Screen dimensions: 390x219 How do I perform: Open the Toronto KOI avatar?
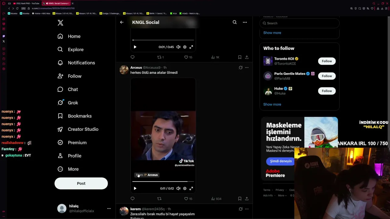tap(268, 61)
